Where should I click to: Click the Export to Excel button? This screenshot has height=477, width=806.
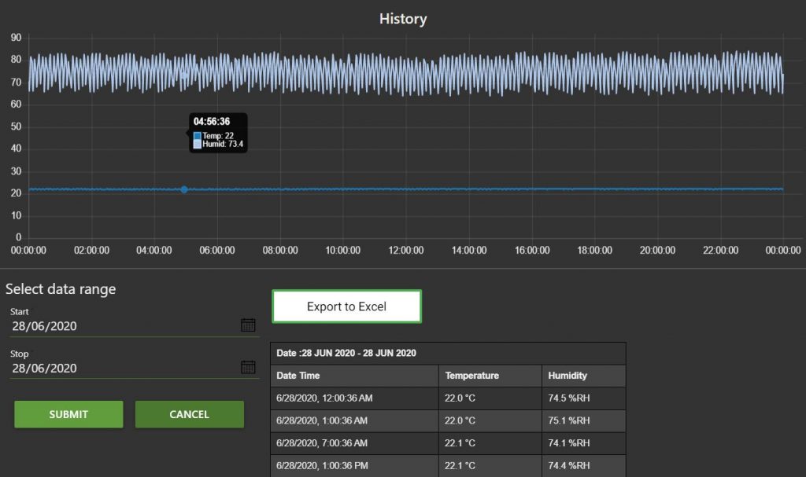point(346,306)
